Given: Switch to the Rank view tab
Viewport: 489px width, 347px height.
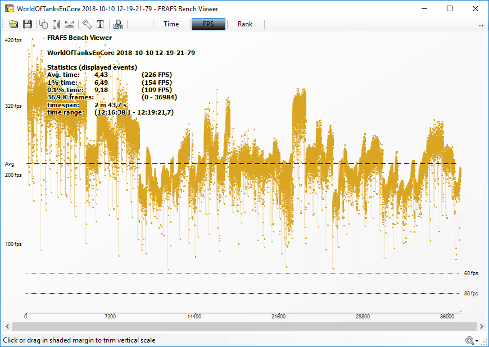Looking at the screenshot, I should [245, 24].
